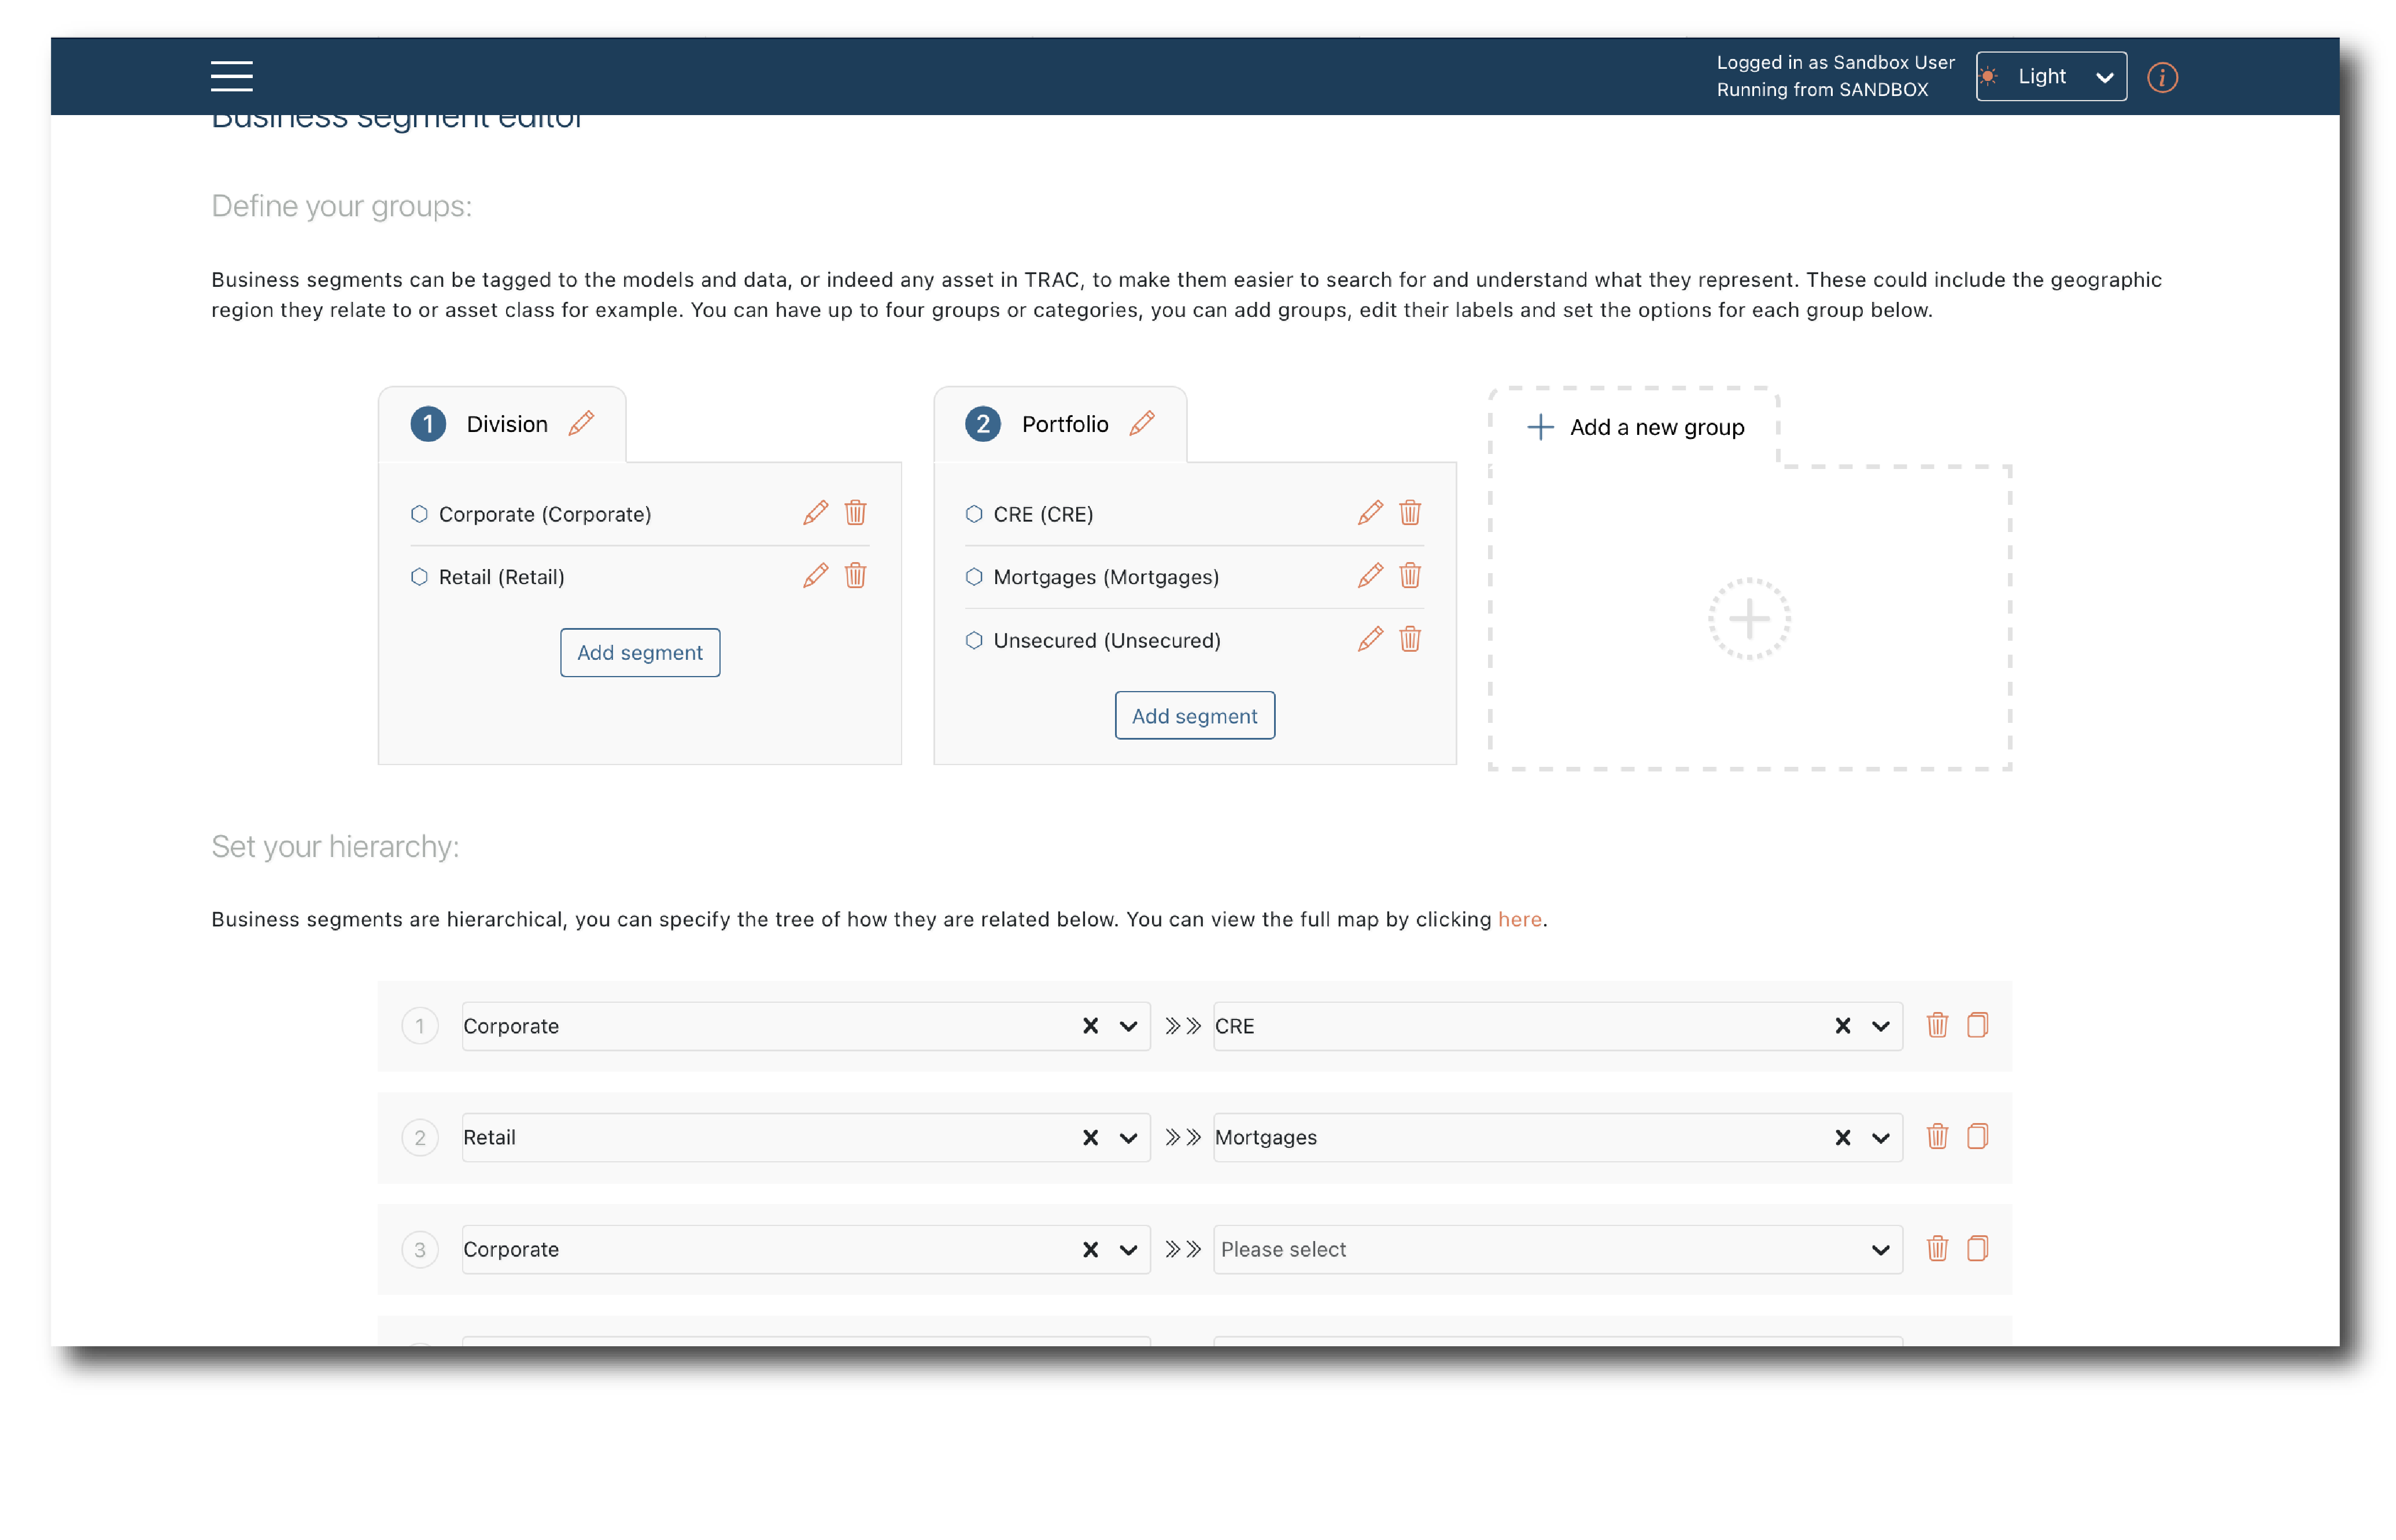This screenshot has width=2396, height=1540.
Task: Edit the Unsecured segment pencil icon
Action: tap(1370, 639)
